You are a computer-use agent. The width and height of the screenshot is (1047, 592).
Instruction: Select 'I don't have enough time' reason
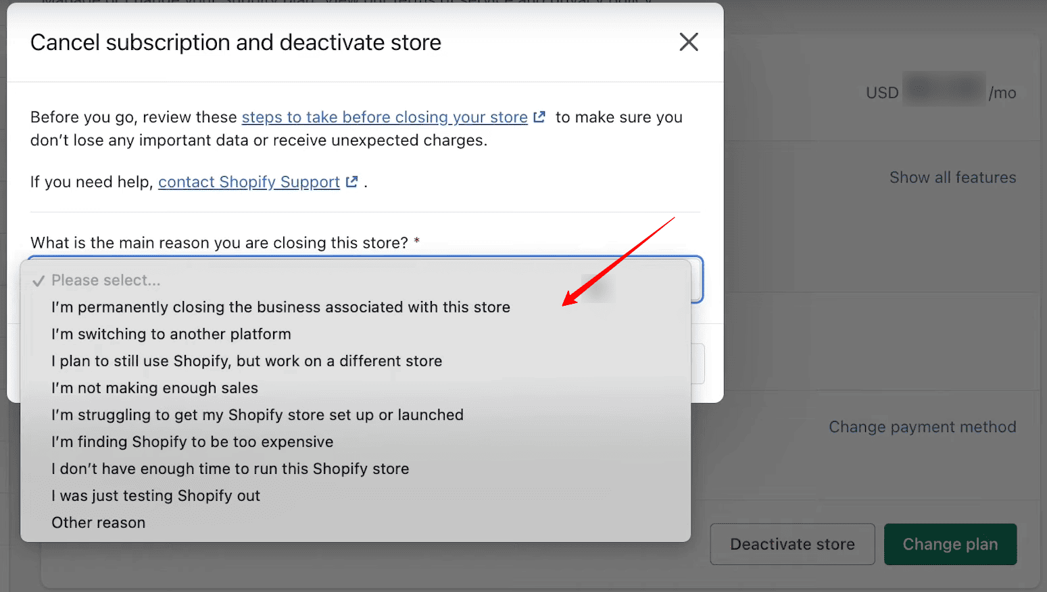click(230, 468)
